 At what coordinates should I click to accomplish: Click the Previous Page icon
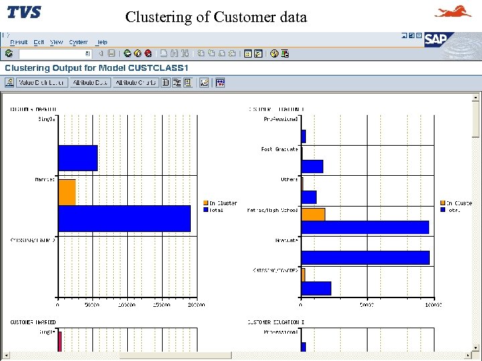point(211,53)
